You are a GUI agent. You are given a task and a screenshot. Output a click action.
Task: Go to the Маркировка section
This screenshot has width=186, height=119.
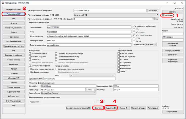13,37
